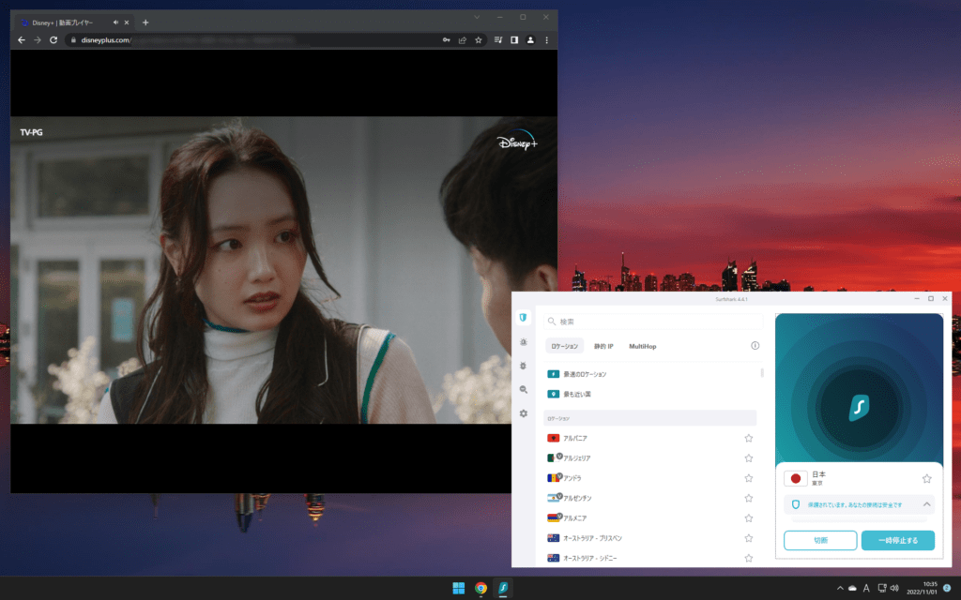Click the 切断 disconnect button
This screenshot has width=961, height=600.
(820, 541)
